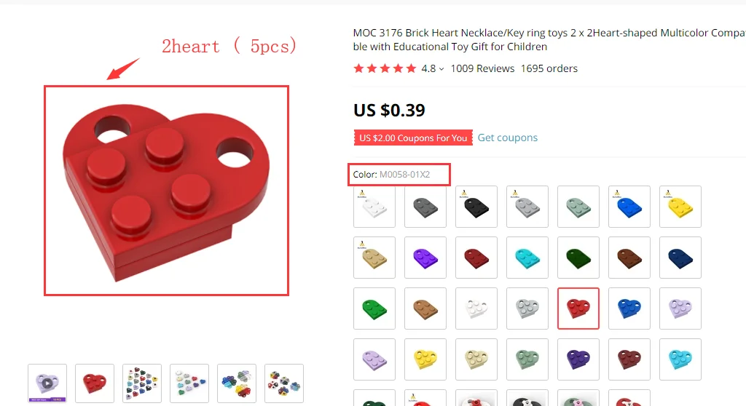The width and height of the screenshot is (746, 406).
Task: Click the Get coupons link
Action: click(507, 138)
